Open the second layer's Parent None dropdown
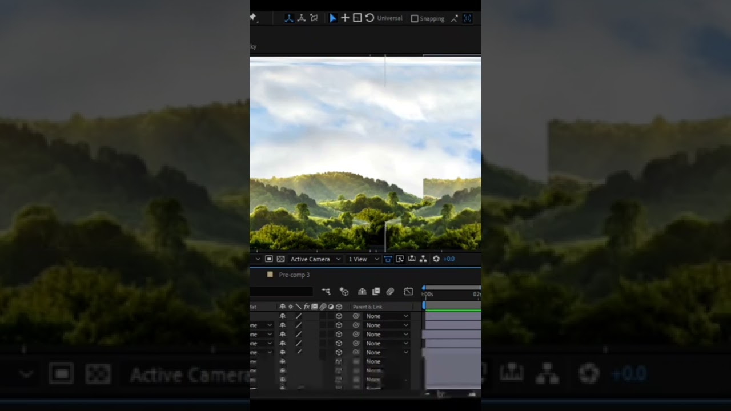Image resolution: width=731 pixels, height=411 pixels. [x=387, y=325]
